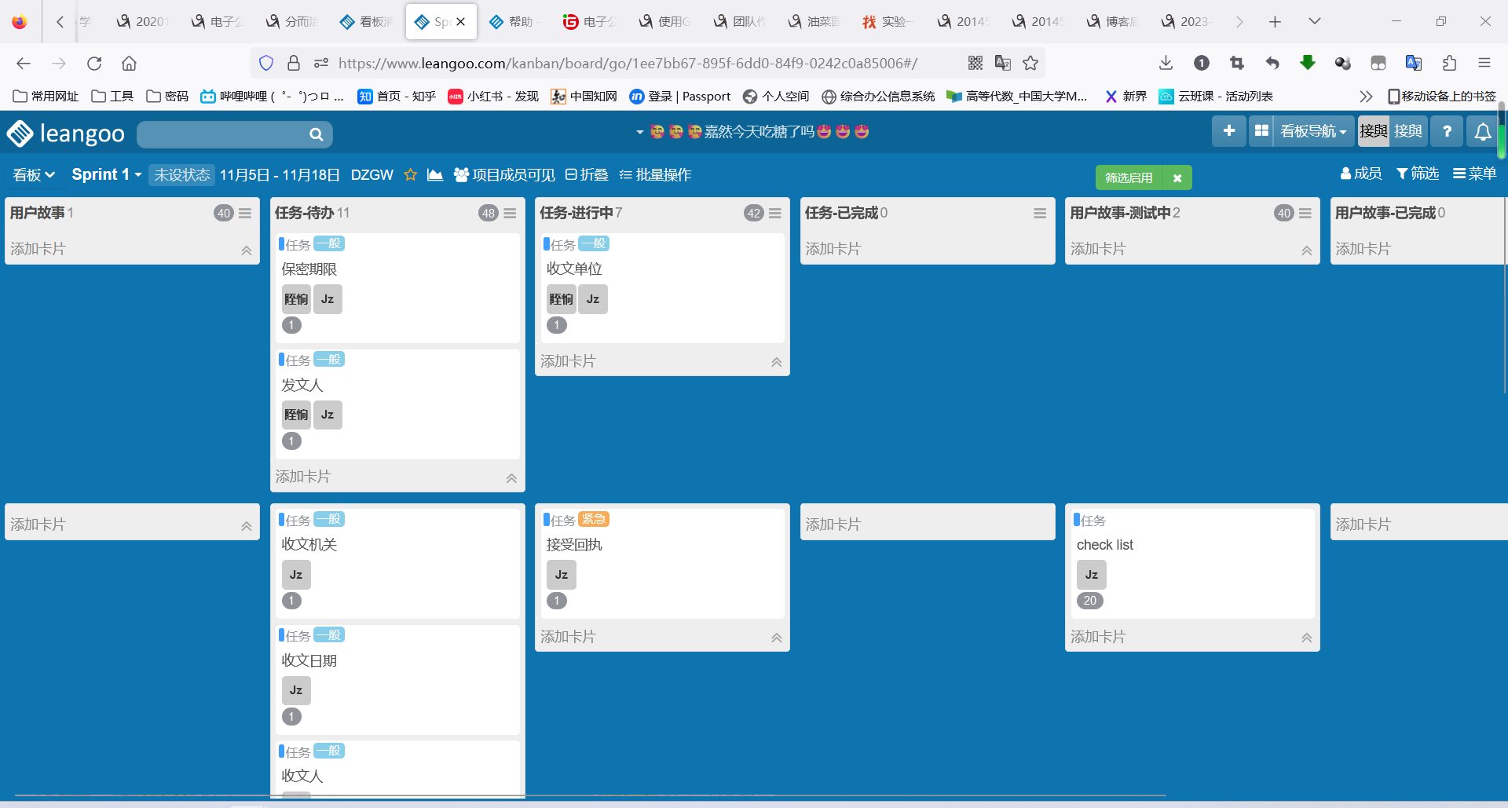Click the 筛选启用 green button
Image resolution: width=1508 pixels, height=808 pixels.
1129,178
